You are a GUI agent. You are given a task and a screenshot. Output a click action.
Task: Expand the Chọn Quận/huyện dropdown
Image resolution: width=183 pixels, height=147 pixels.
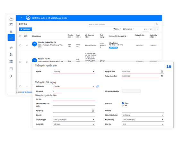point(74,120)
